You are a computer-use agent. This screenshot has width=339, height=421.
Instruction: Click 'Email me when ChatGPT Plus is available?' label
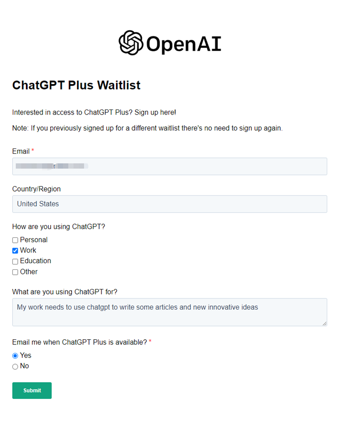[x=80, y=343]
